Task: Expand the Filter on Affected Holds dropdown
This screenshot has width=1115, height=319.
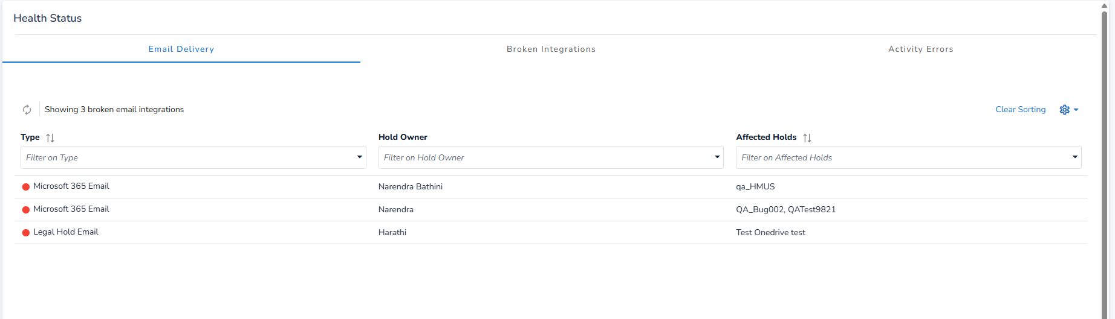Action: tap(1074, 157)
